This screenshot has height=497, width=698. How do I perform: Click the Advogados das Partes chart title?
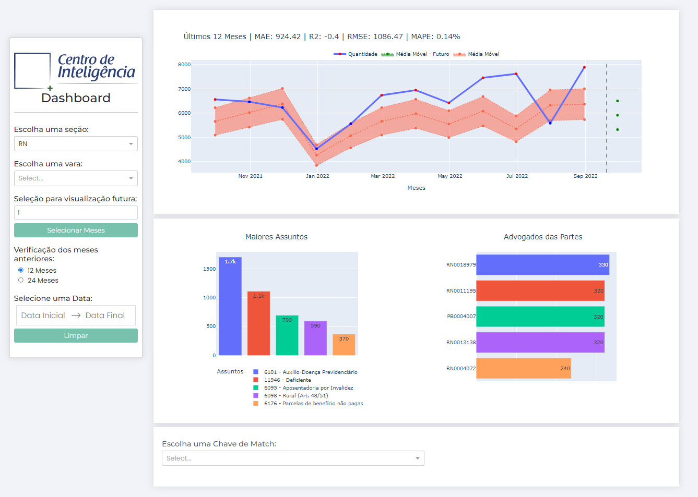[543, 237]
